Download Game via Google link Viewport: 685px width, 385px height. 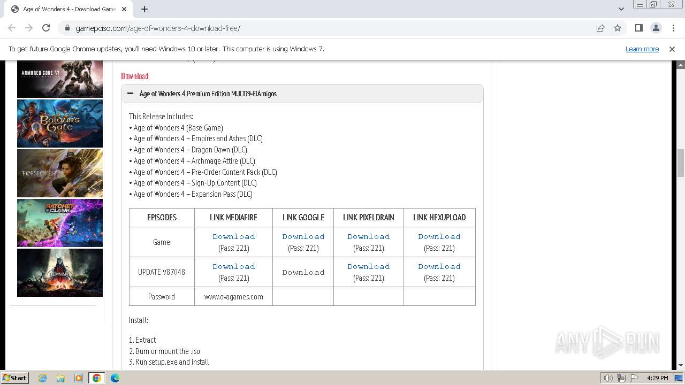(303, 236)
